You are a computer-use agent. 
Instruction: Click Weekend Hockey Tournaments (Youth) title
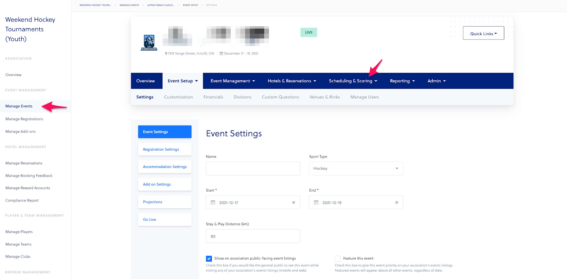pyautogui.click(x=30, y=29)
